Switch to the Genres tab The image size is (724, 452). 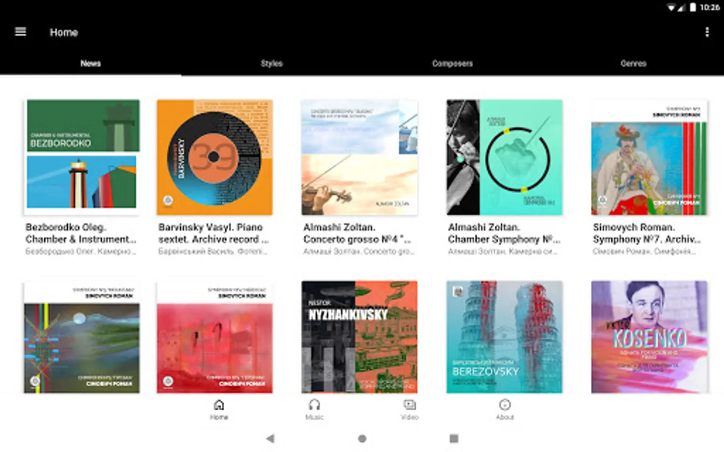(633, 63)
